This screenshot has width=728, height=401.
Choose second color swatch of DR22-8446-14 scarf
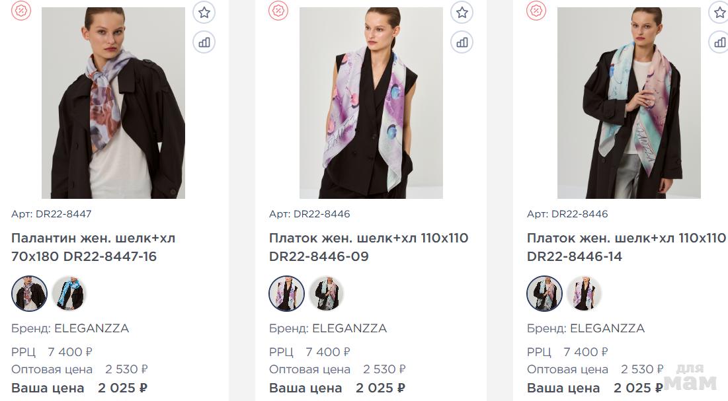[585, 293]
